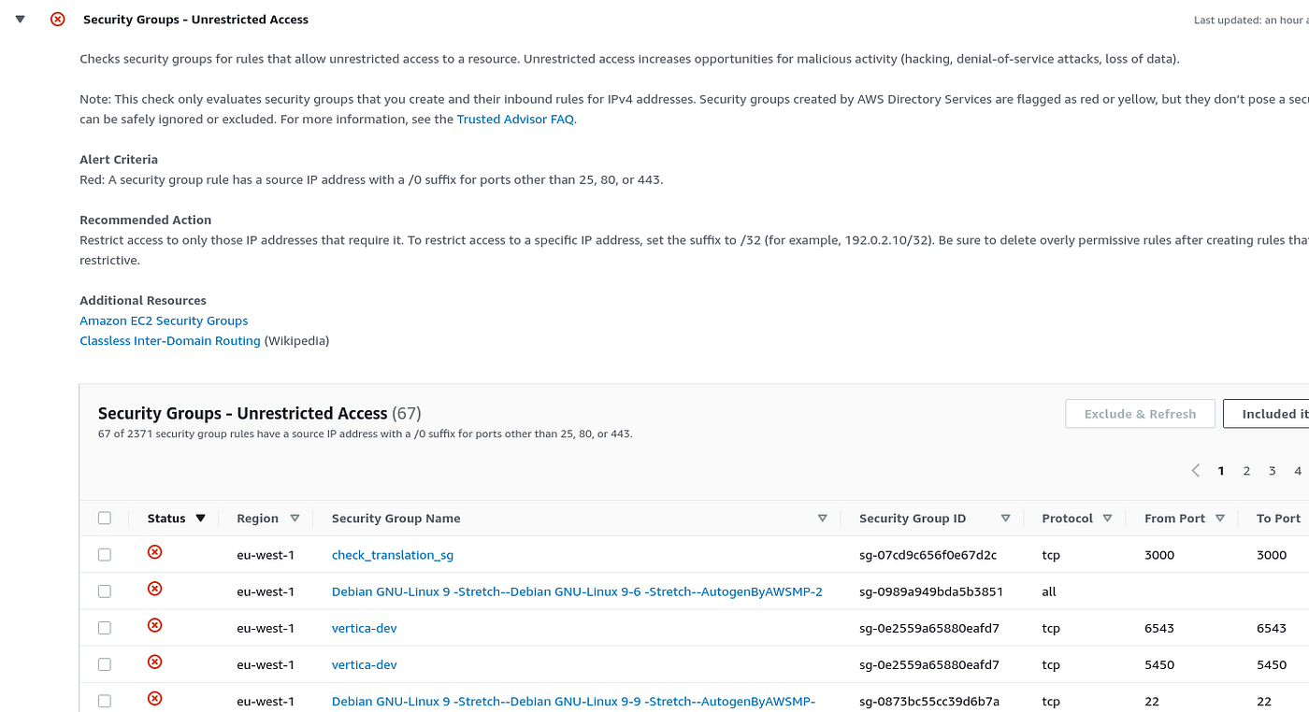Open Classless Inter-Domain Routing link
The image size is (1309, 712).
click(x=170, y=341)
